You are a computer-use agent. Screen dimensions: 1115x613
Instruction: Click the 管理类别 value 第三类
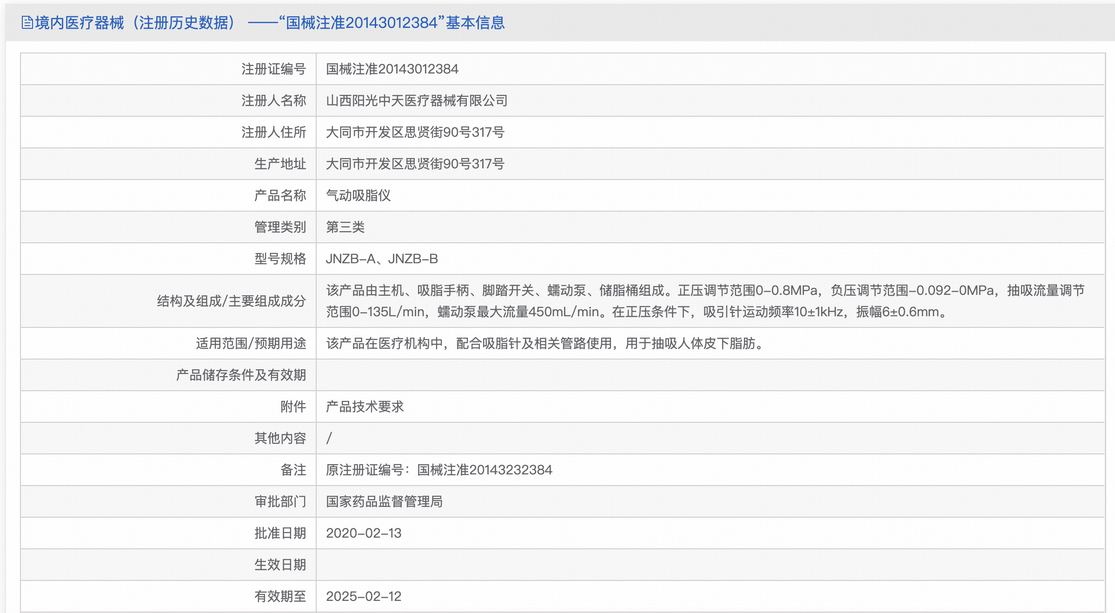tap(345, 227)
